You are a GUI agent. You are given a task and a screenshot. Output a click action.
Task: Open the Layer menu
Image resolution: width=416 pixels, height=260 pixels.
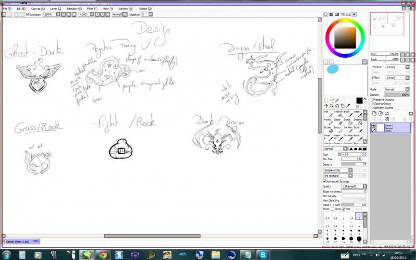(x=56, y=9)
